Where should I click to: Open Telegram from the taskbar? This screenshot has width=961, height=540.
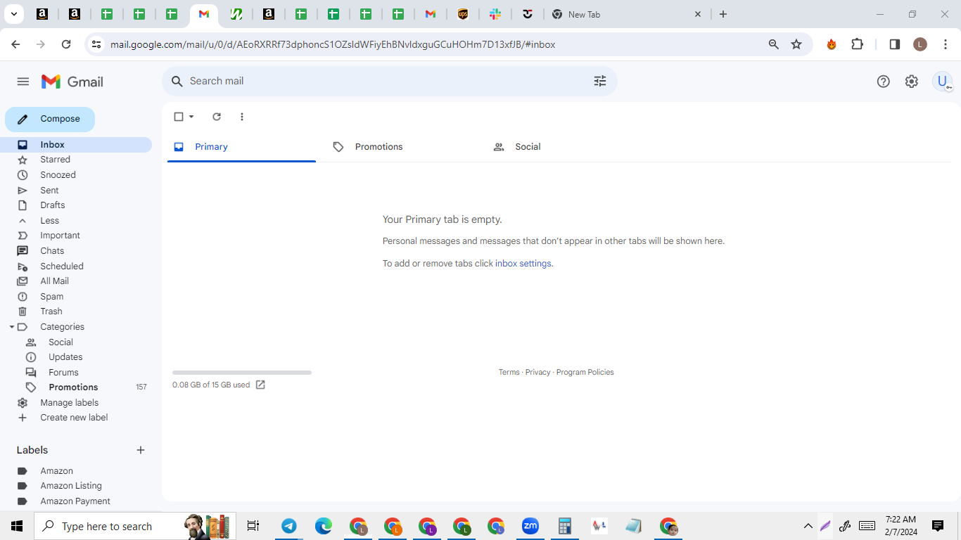[289, 526]
